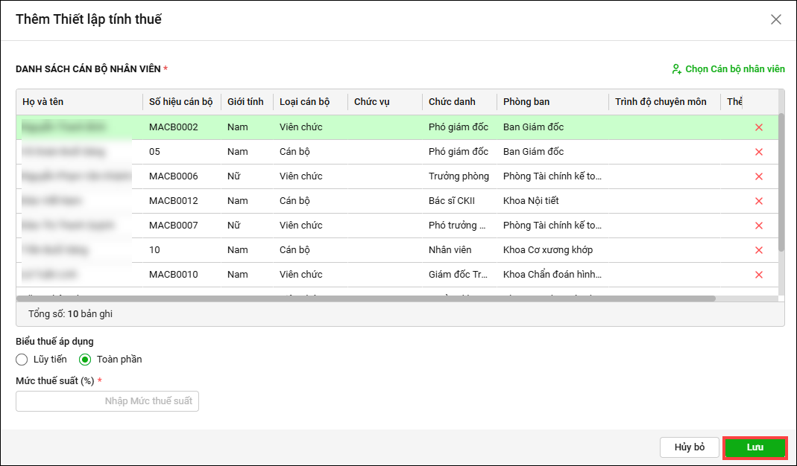Close the Thêm Thiết lập tính thuế dialog
797x466 pixels.
776,20
